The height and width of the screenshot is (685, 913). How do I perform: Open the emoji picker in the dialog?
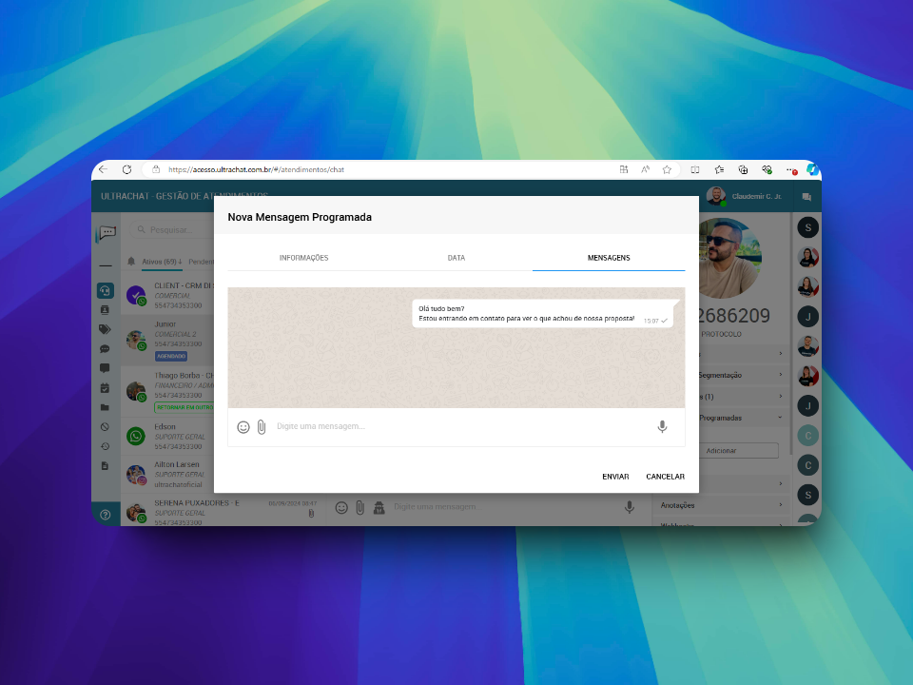click(x=243, y=427)
